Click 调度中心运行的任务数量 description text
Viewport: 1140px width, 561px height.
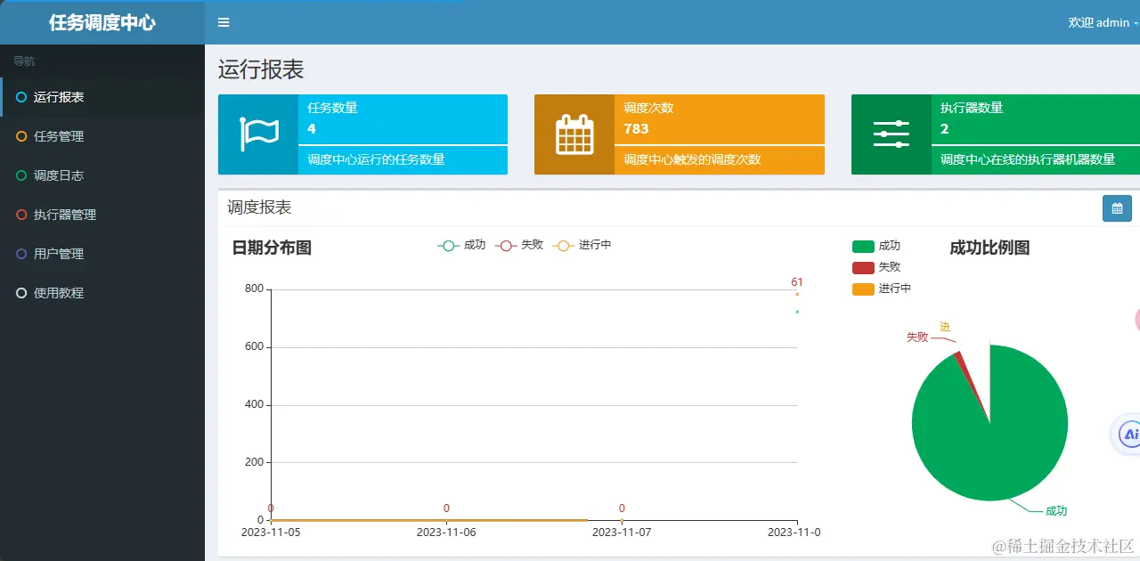(x=376, y=160)
